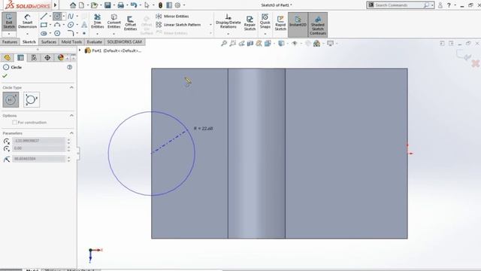The width and height of the screenshot is (481, 271).
Task: Click in Search Commands field
Action: (398, 5)
